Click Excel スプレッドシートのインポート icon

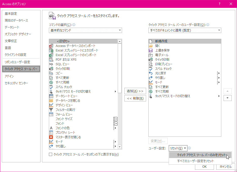tap(51, 55)
